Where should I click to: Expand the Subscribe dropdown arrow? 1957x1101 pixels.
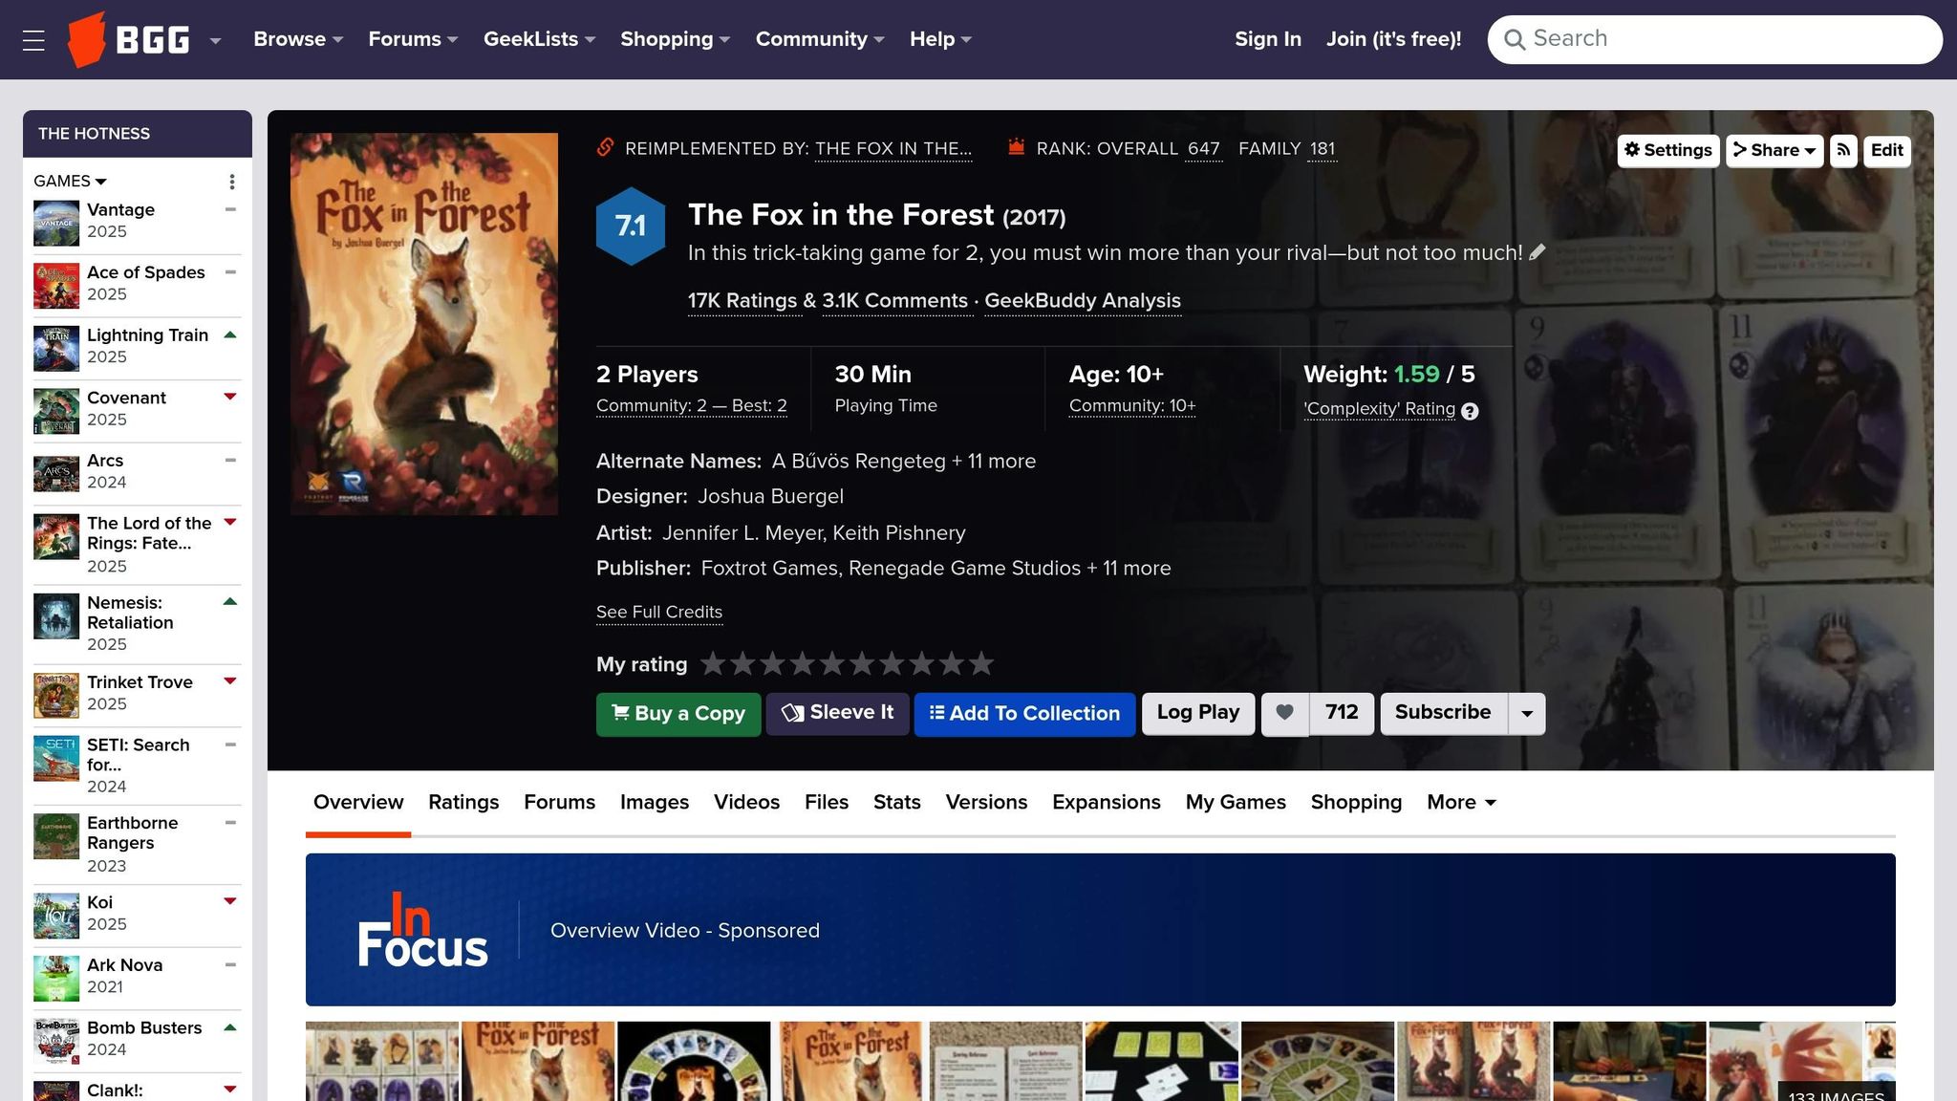point(1527,714)
